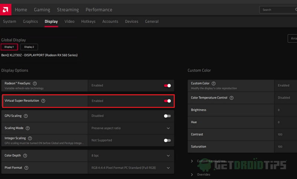Go to the Home tab
Viewport: 297px width, 179px height.
(21, 10)
